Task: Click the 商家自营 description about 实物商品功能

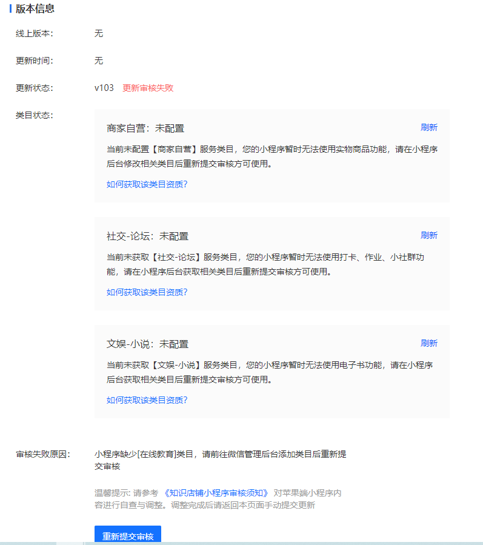Action: tap(271, 156)
